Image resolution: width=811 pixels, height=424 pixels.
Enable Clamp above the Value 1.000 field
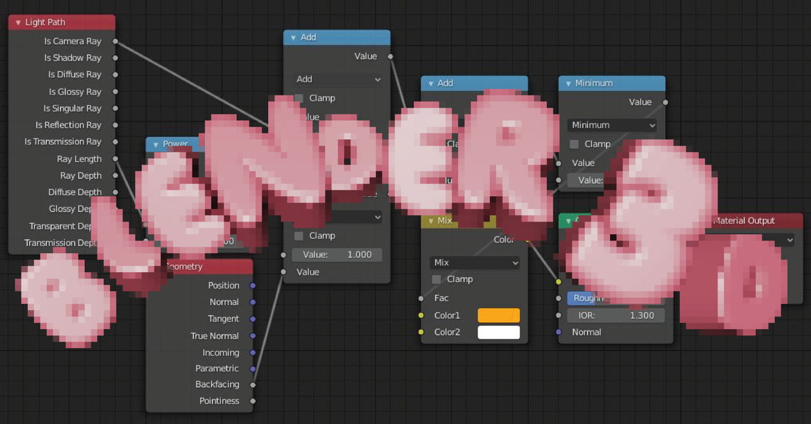coord(299,235)
